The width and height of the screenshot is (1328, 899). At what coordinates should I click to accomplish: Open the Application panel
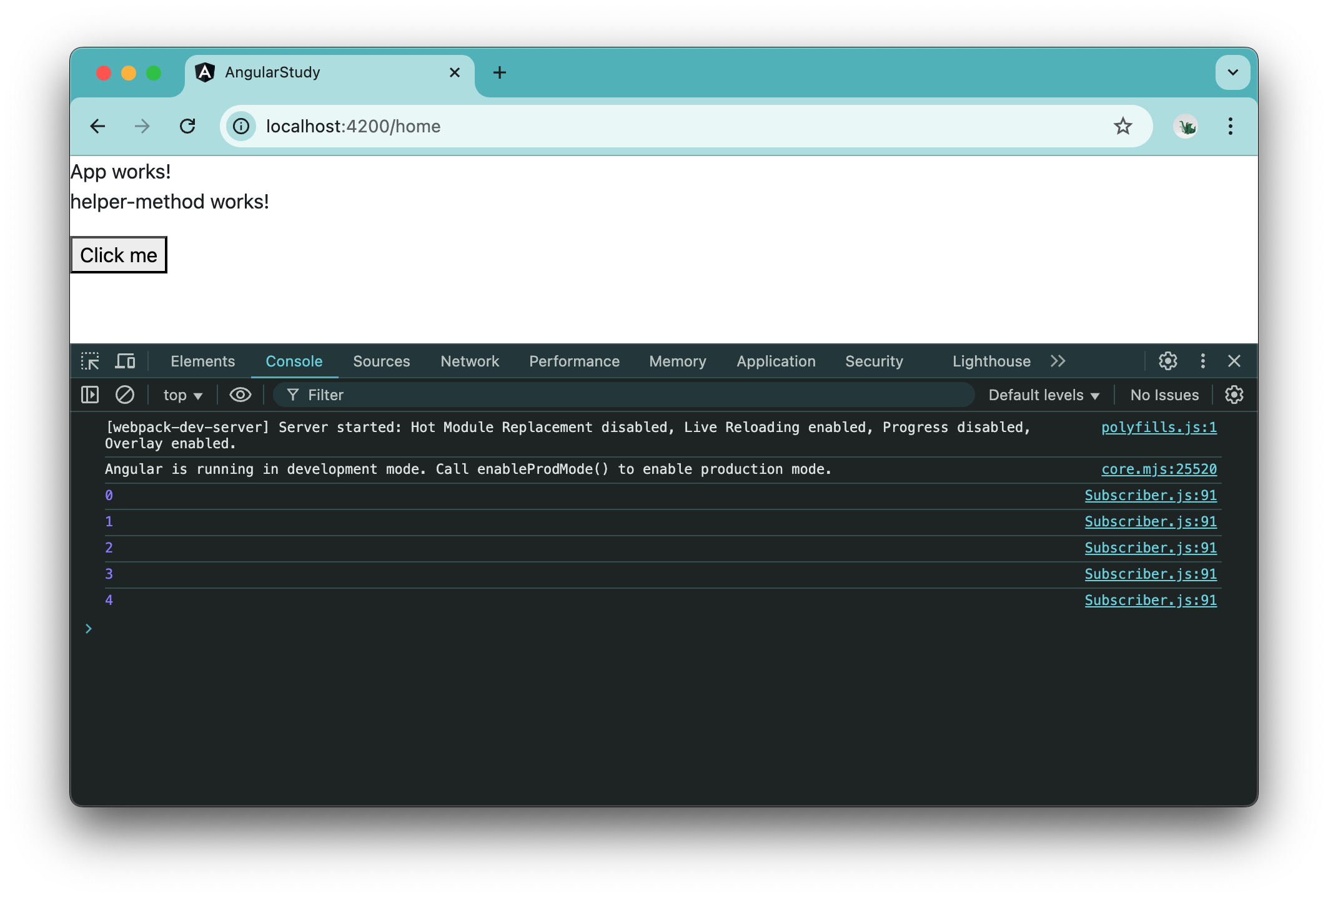[x=775, y=361]
